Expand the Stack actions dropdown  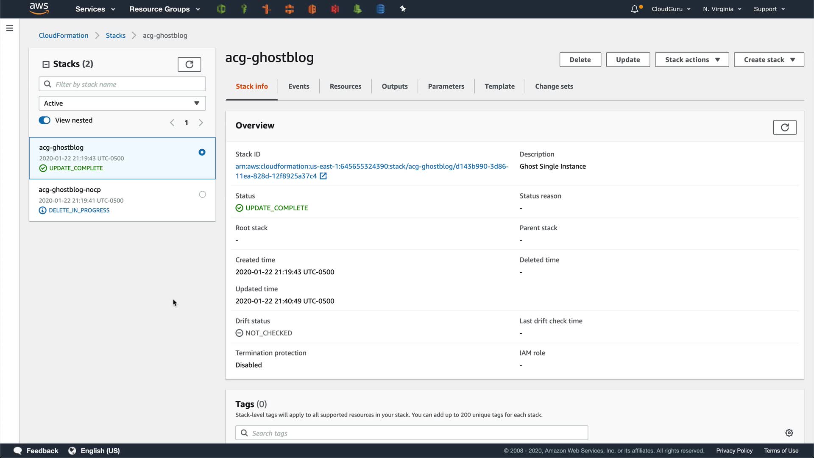coord(691,60)
